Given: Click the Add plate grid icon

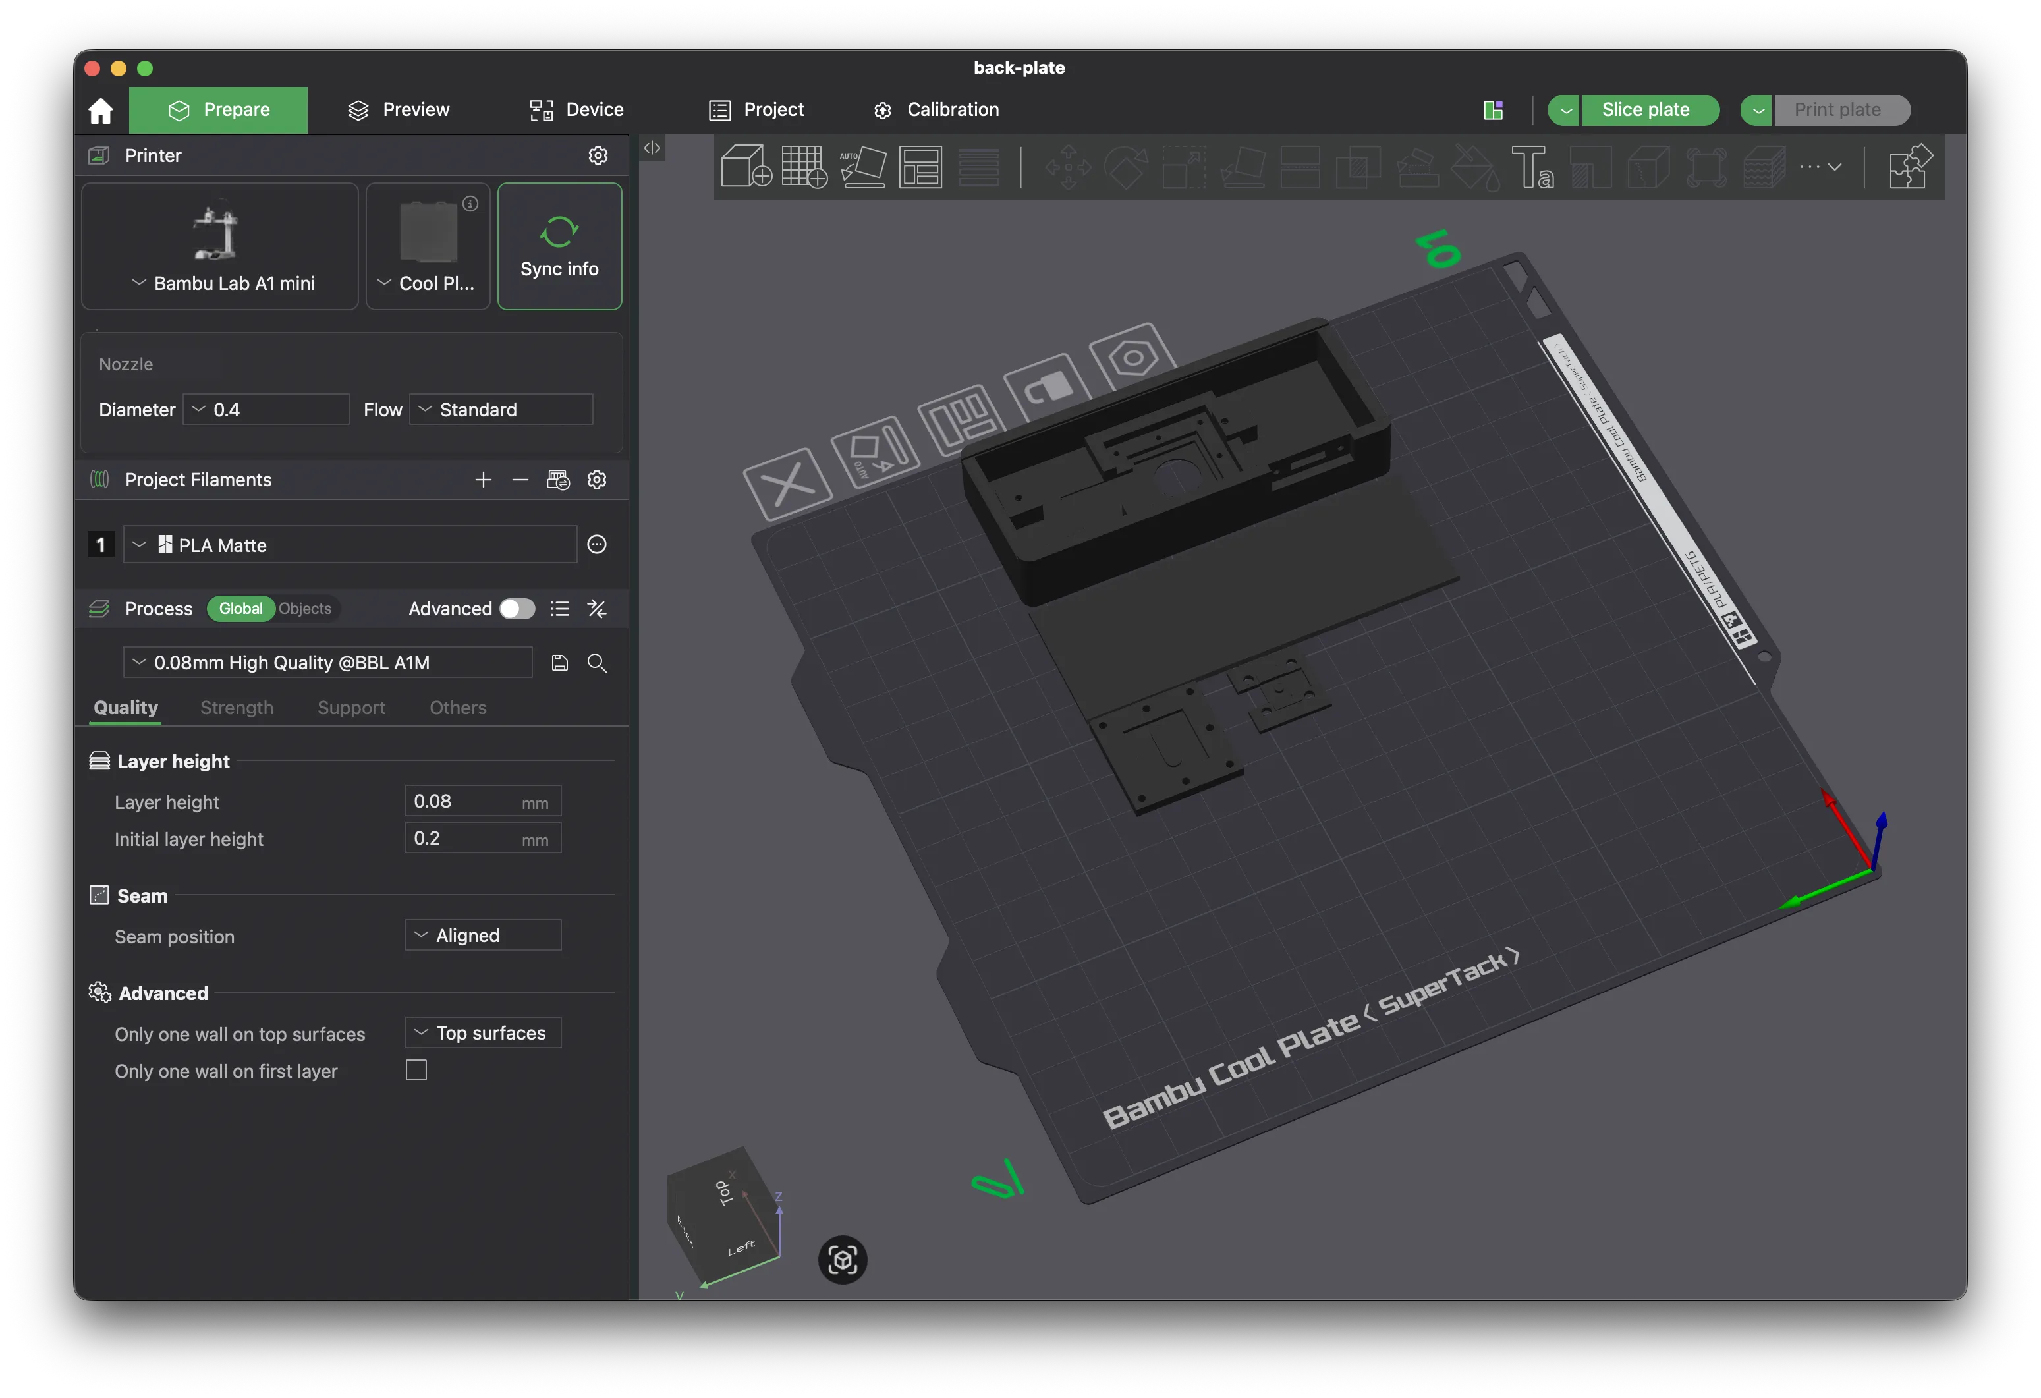Looking at the screenshot, I should pyautogui.click(x=804, y=166).
